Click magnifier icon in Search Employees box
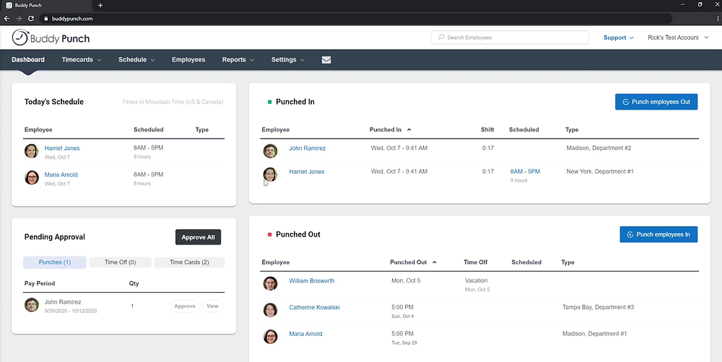 (441, 37)
